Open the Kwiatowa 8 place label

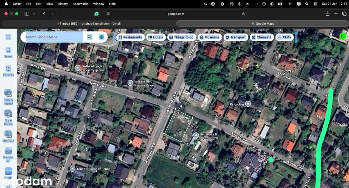coord(208,135)
